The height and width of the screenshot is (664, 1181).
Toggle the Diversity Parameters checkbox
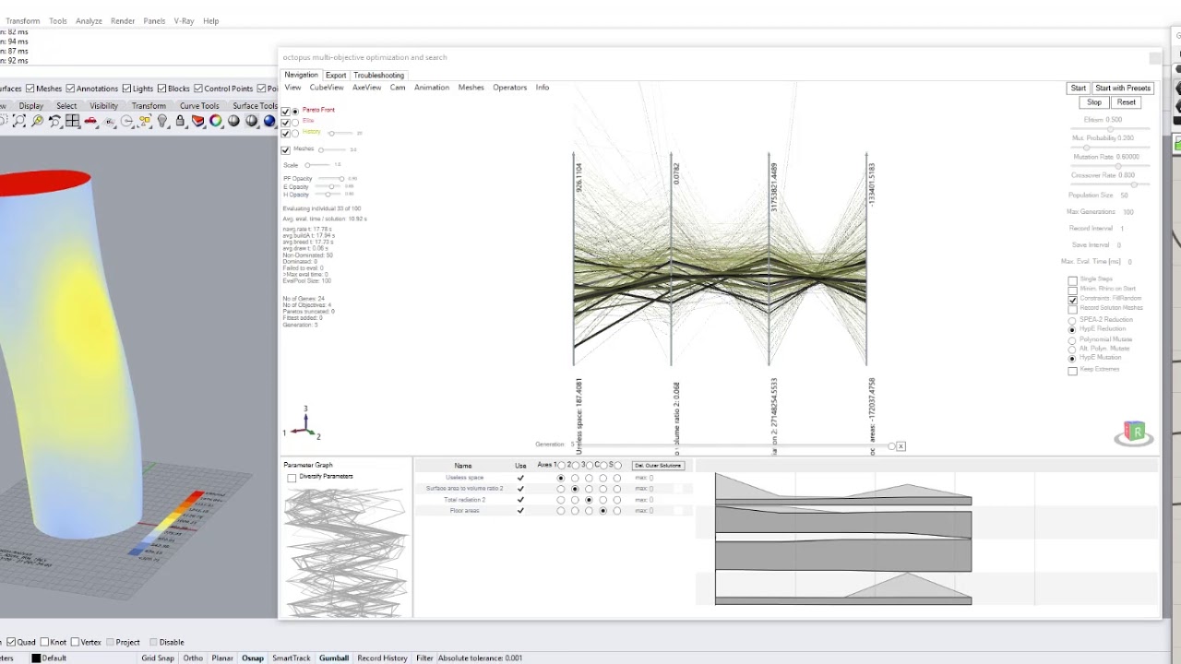point(292,478)
